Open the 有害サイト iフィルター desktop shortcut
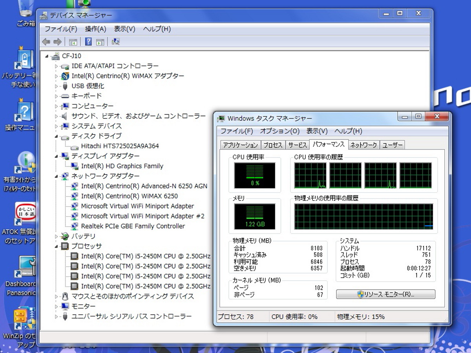 20,172
